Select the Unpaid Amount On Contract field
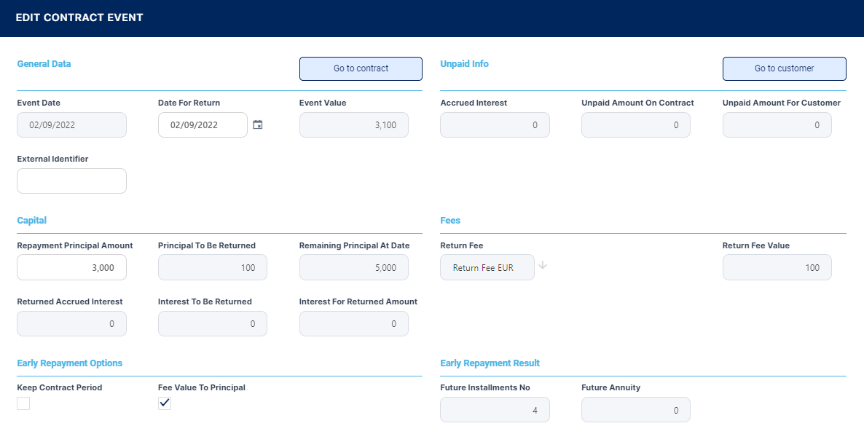The width and height of the screenshot is (864, 434). 635,125
